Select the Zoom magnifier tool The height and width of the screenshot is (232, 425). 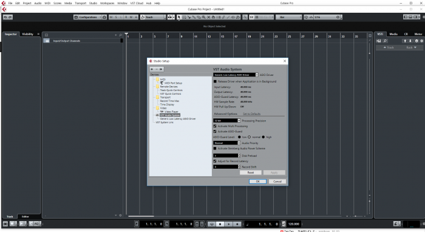[203, 17]
